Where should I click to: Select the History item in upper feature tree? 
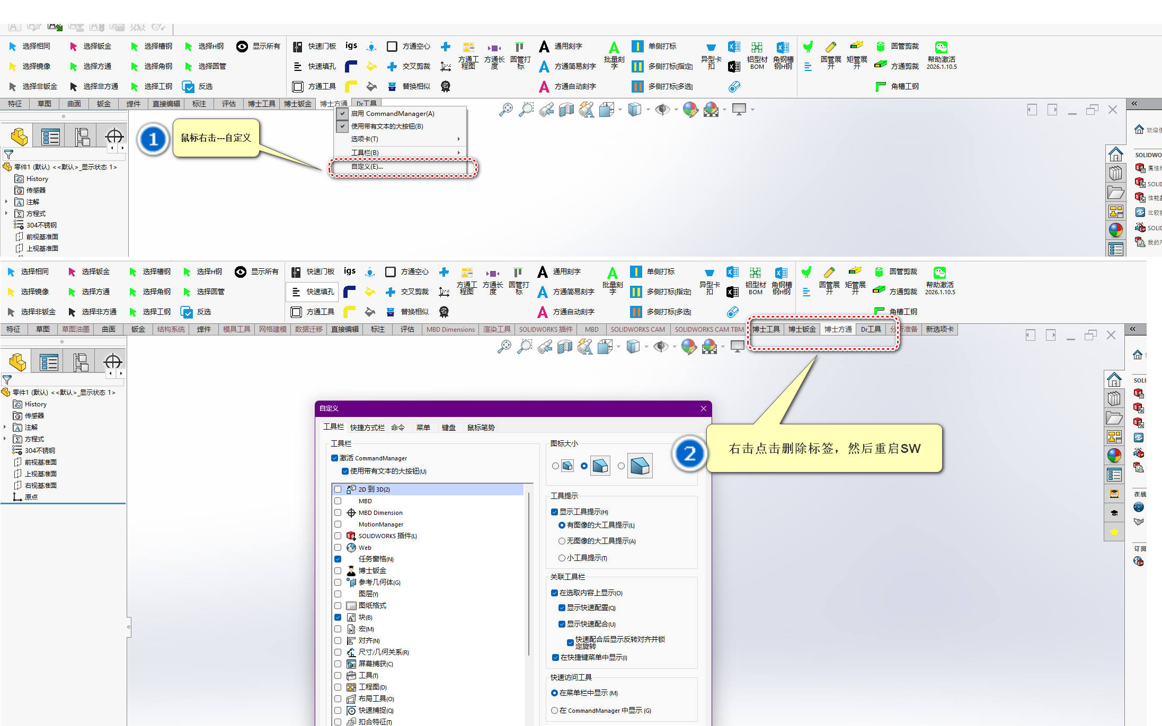tap(37, 179)
